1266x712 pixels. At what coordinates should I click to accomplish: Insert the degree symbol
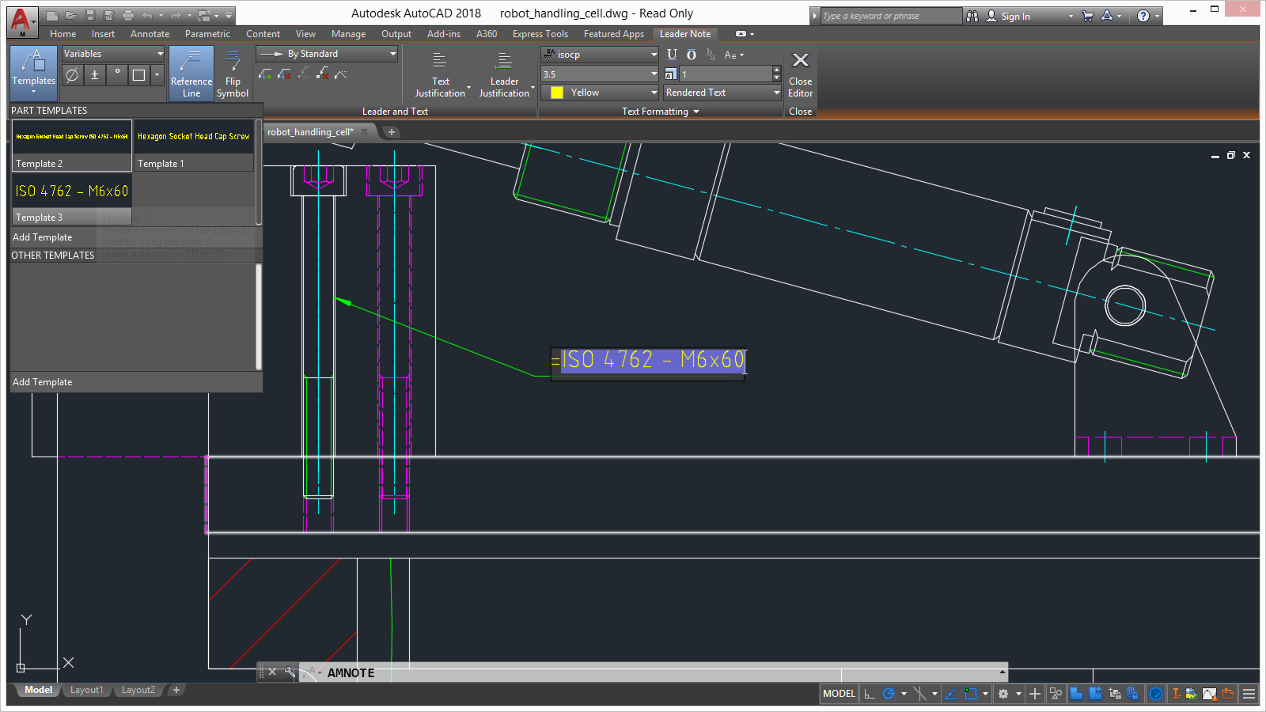(x=117, y=75)
